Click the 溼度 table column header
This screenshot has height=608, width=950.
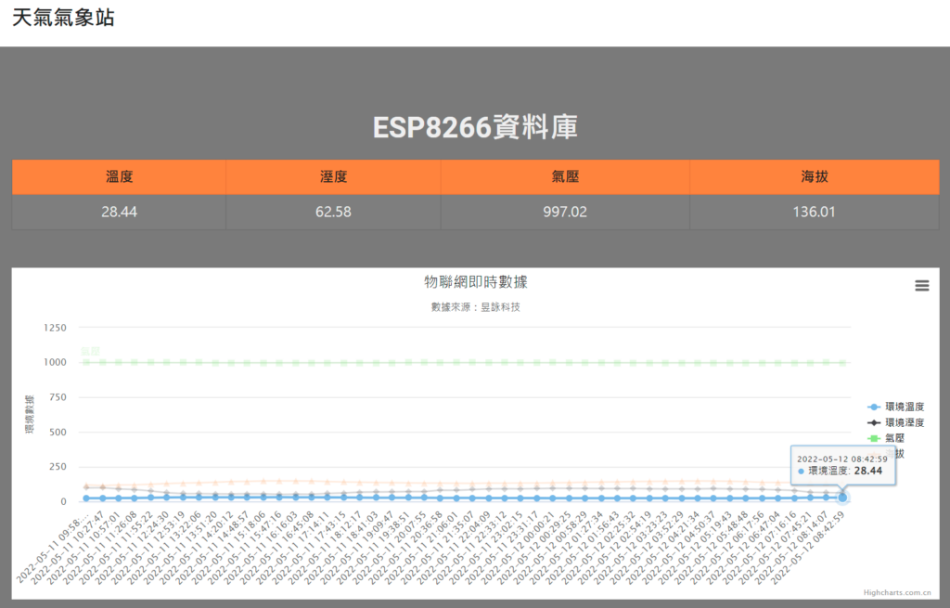333,177
